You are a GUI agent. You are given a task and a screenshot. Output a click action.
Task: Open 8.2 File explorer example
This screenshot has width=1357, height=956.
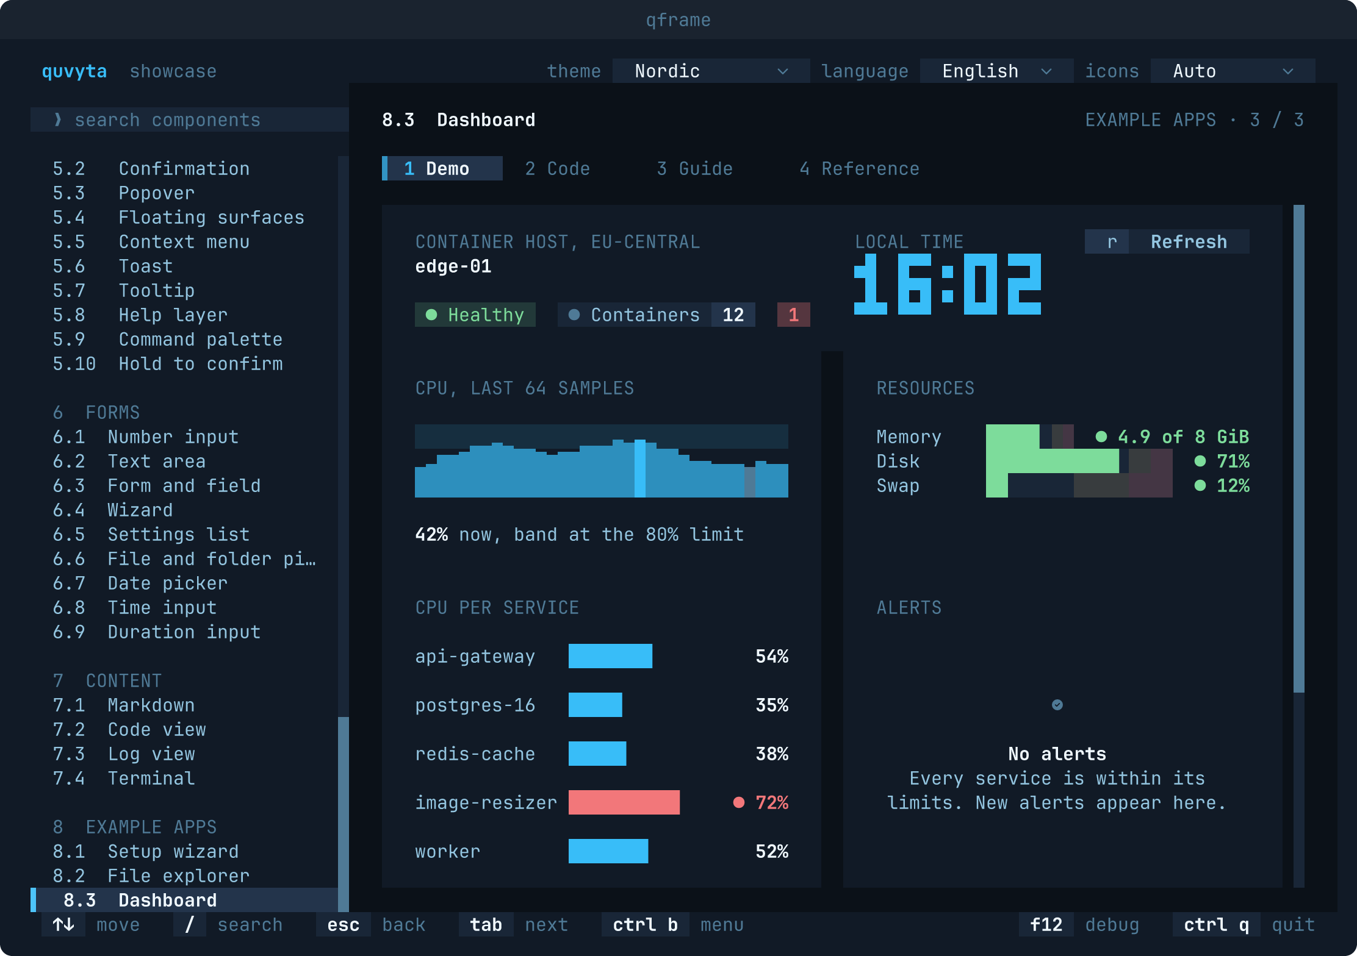click(184, 876)
